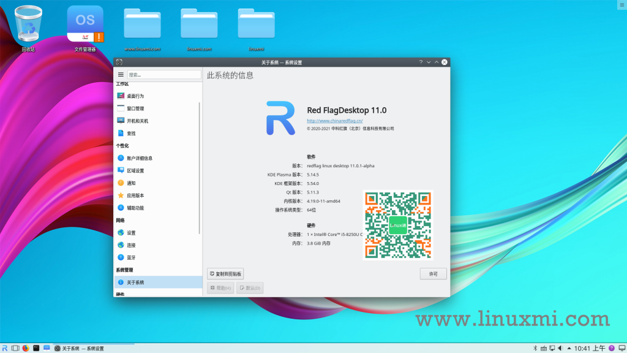Select 关于系统 in the sidebar
The image size is (627, 353).
point(159,282)
